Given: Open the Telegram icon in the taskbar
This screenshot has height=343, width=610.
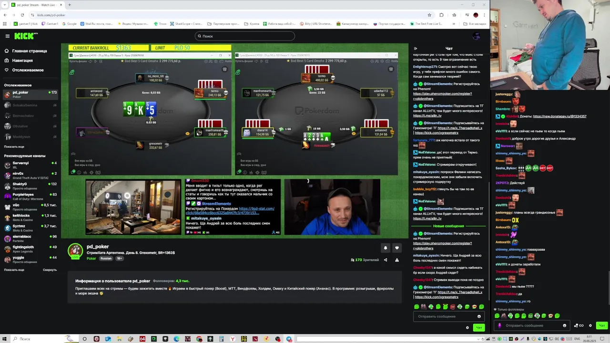Looking at the screenshot, I should (x=289, y=339).
